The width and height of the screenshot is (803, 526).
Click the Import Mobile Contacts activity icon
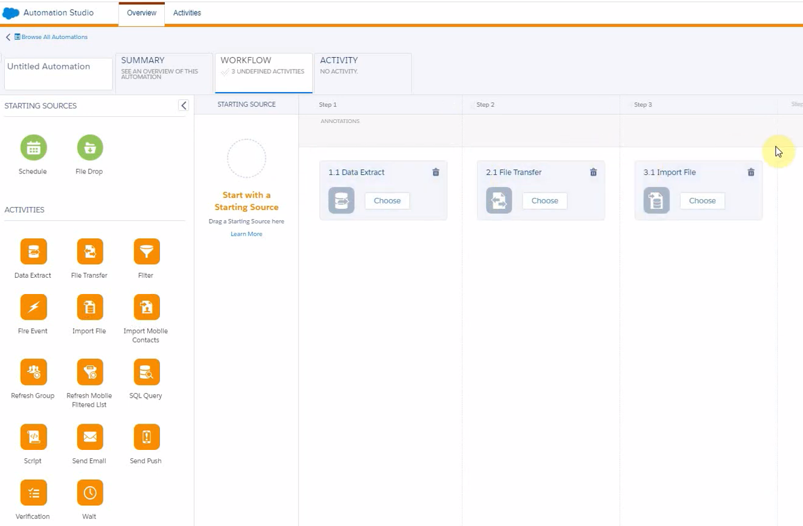click(x=147, y=307)
